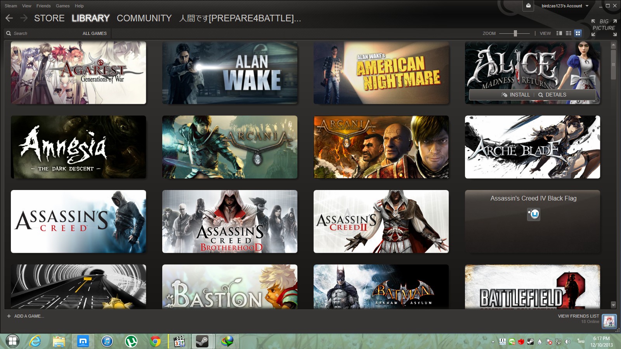Image resolution: width=621 pixels, height=349 pixels.
Task: Open Internet Download Manager on the taskbar
Action: tap(227, 341)
